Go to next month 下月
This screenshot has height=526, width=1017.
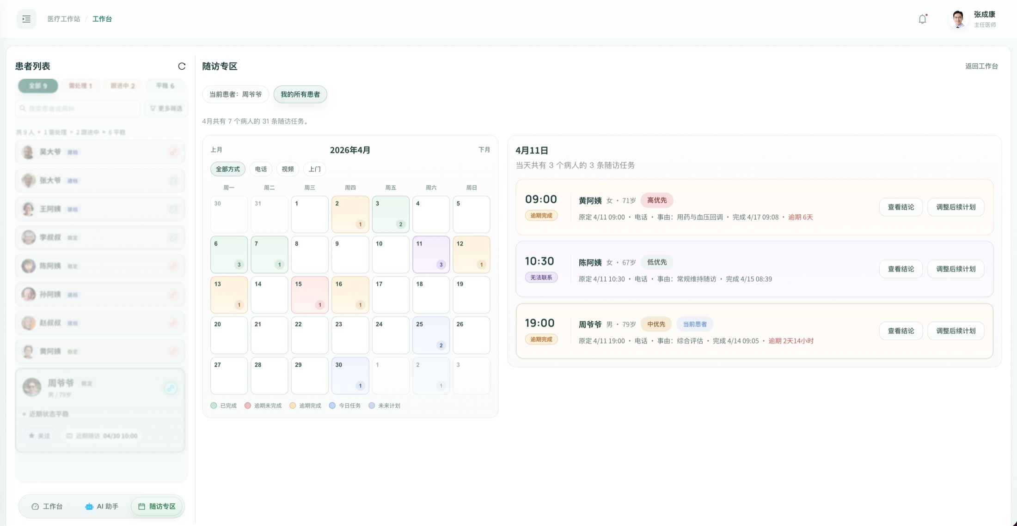[x=484, y=150]
